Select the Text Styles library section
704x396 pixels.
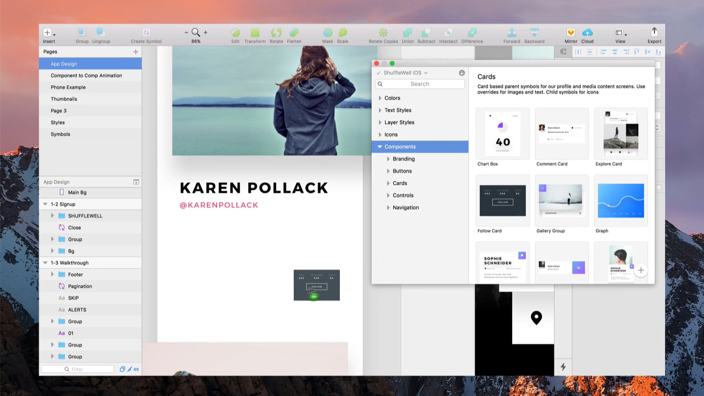pos(398,110)
